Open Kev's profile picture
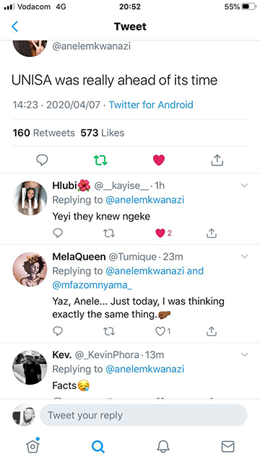This screenshot has width=260, height=462. [30, 367]
